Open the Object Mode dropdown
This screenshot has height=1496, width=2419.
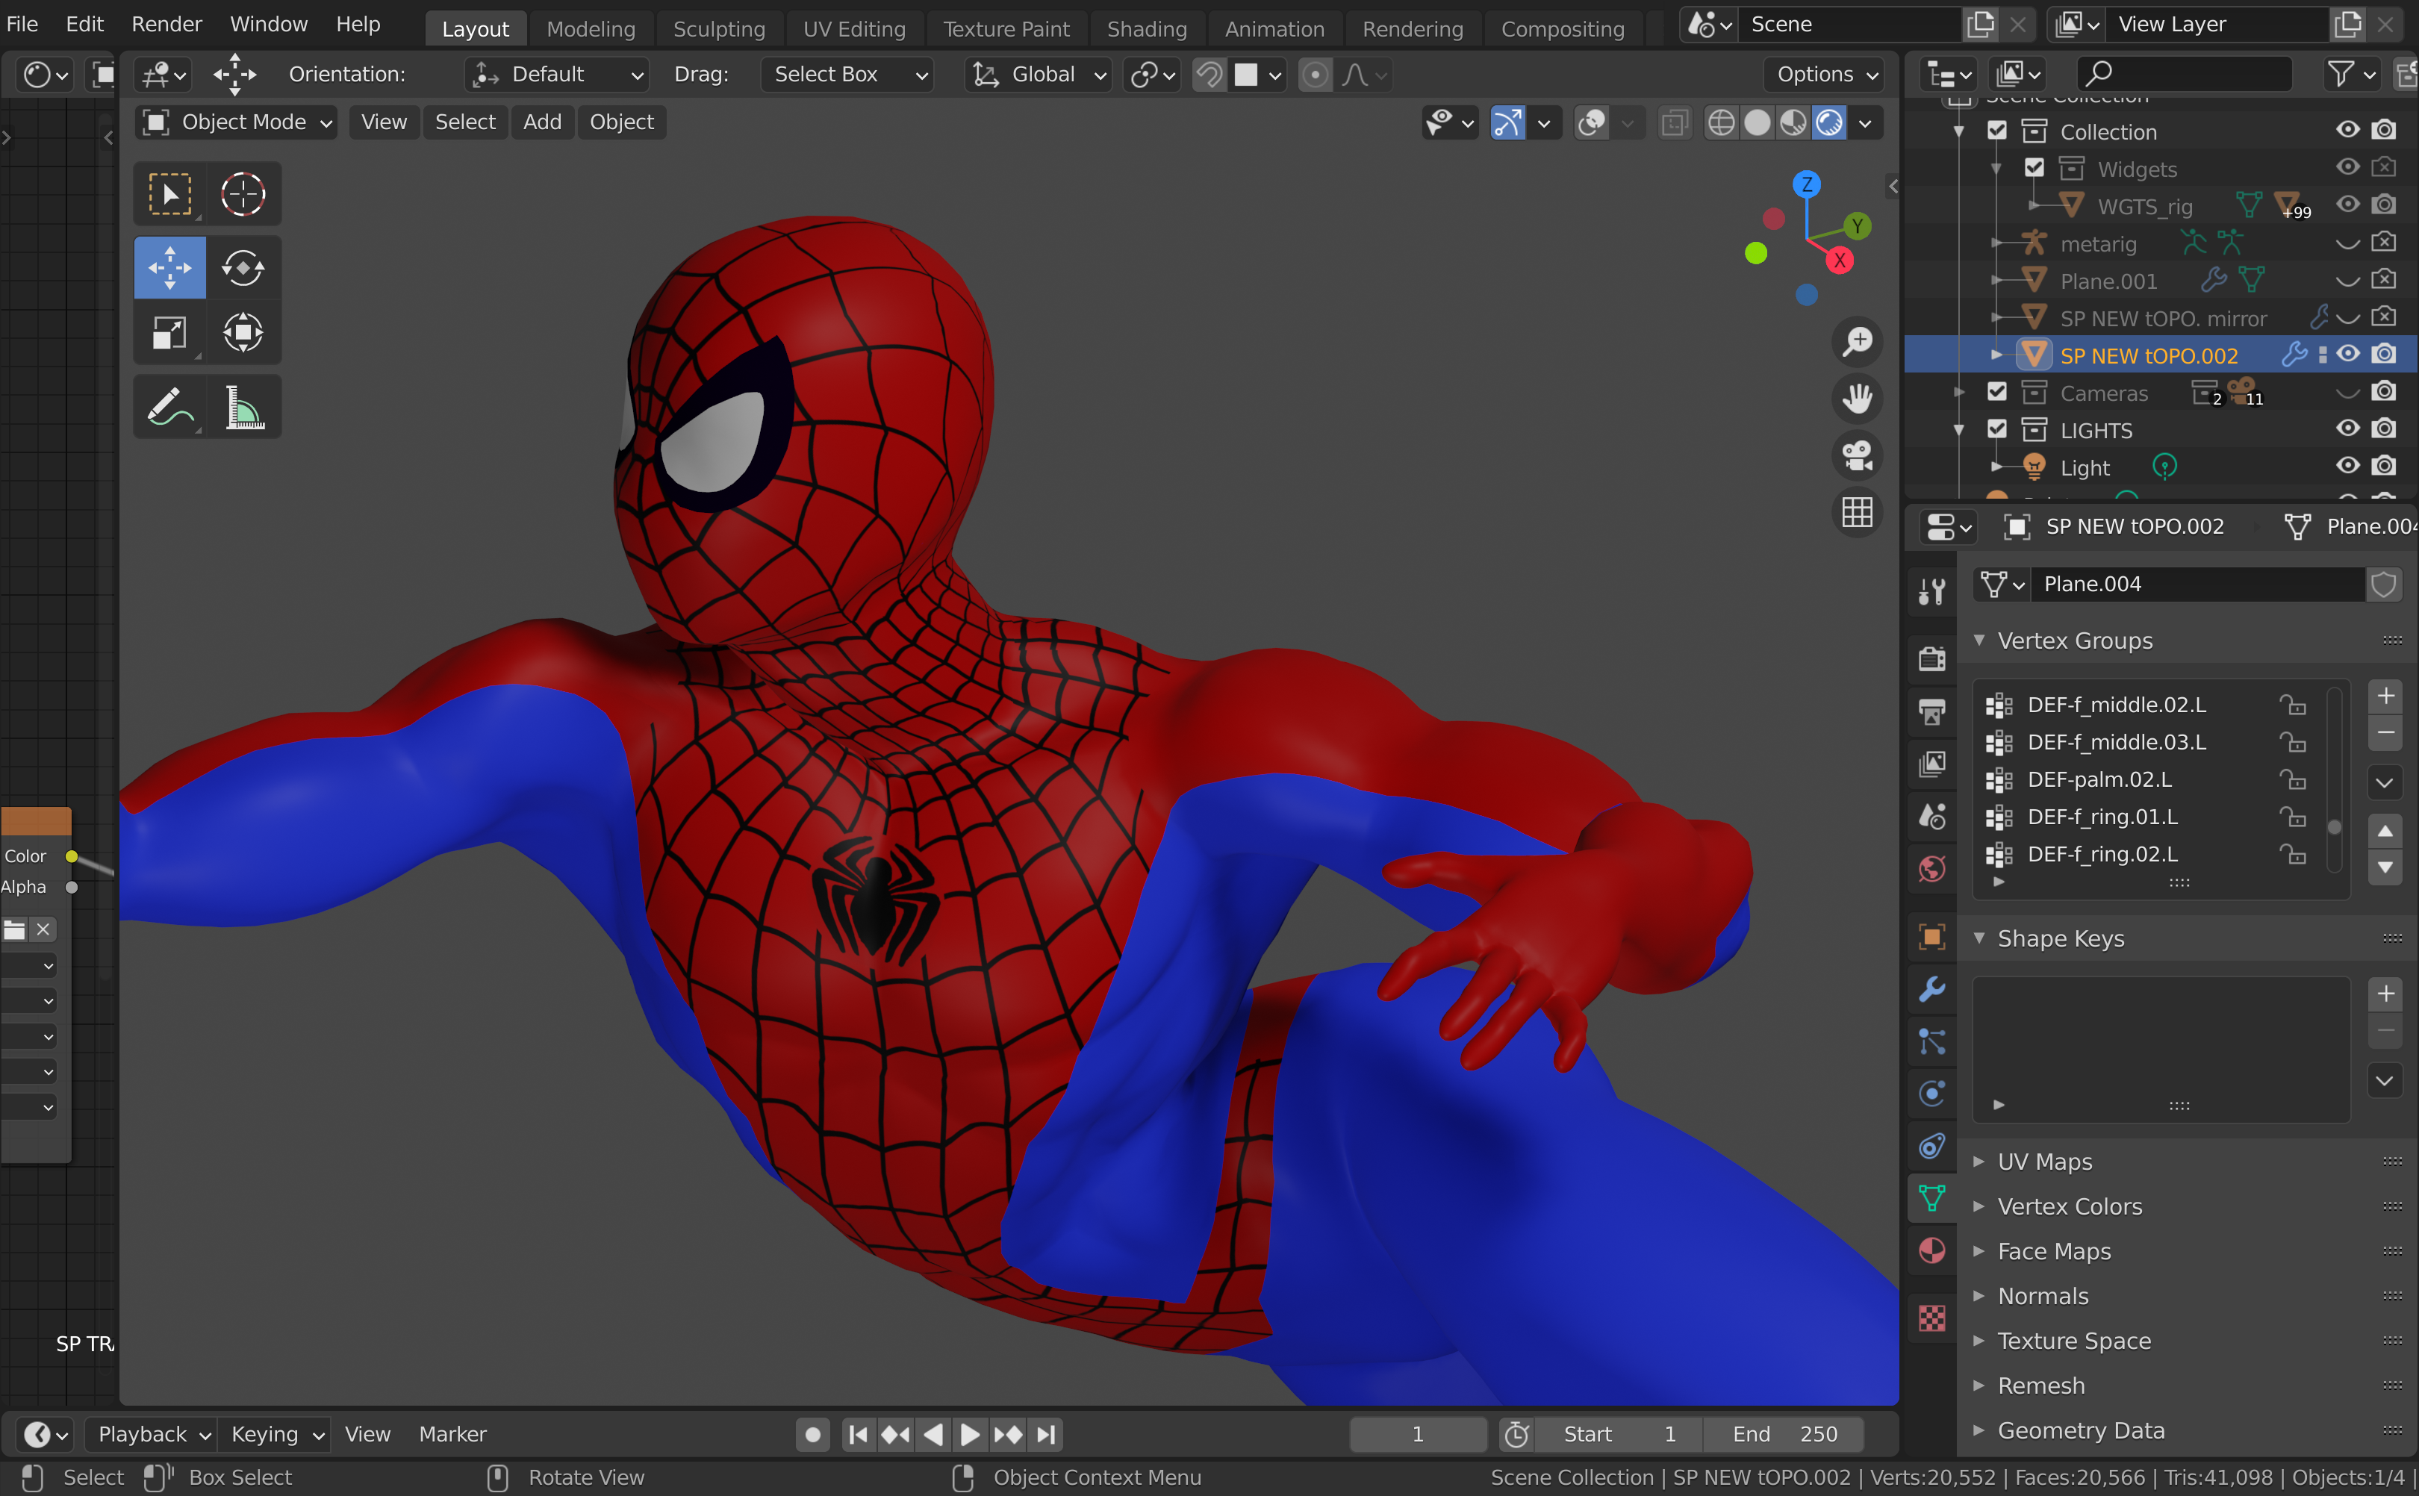pyautogui.click(x=237, y=122)
